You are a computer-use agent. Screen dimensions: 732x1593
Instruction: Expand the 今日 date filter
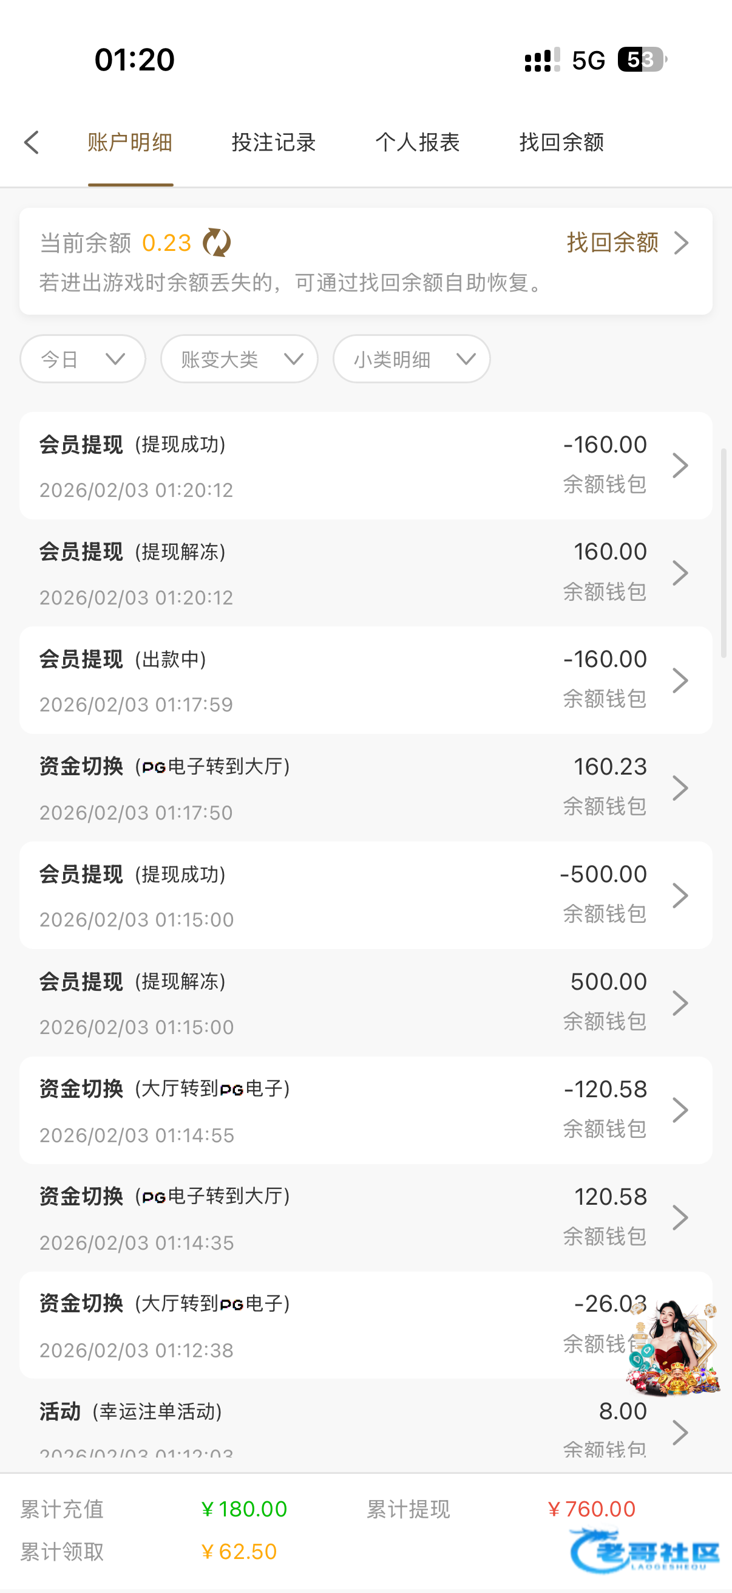click(83, 358)
